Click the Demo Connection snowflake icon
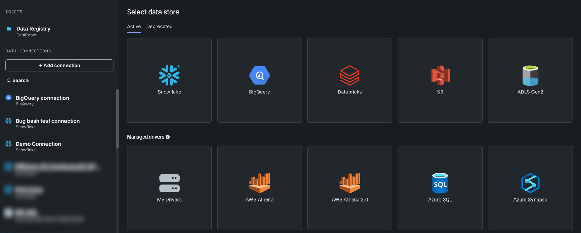 8,144
